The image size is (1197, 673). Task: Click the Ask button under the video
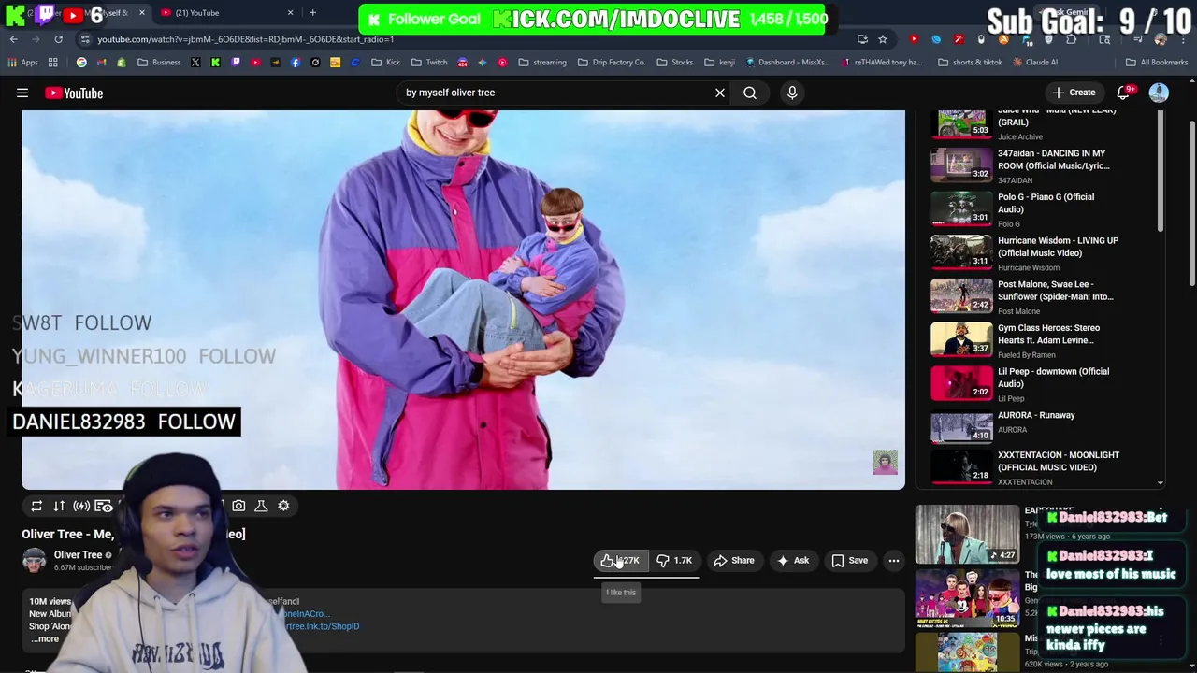point(793,560)
